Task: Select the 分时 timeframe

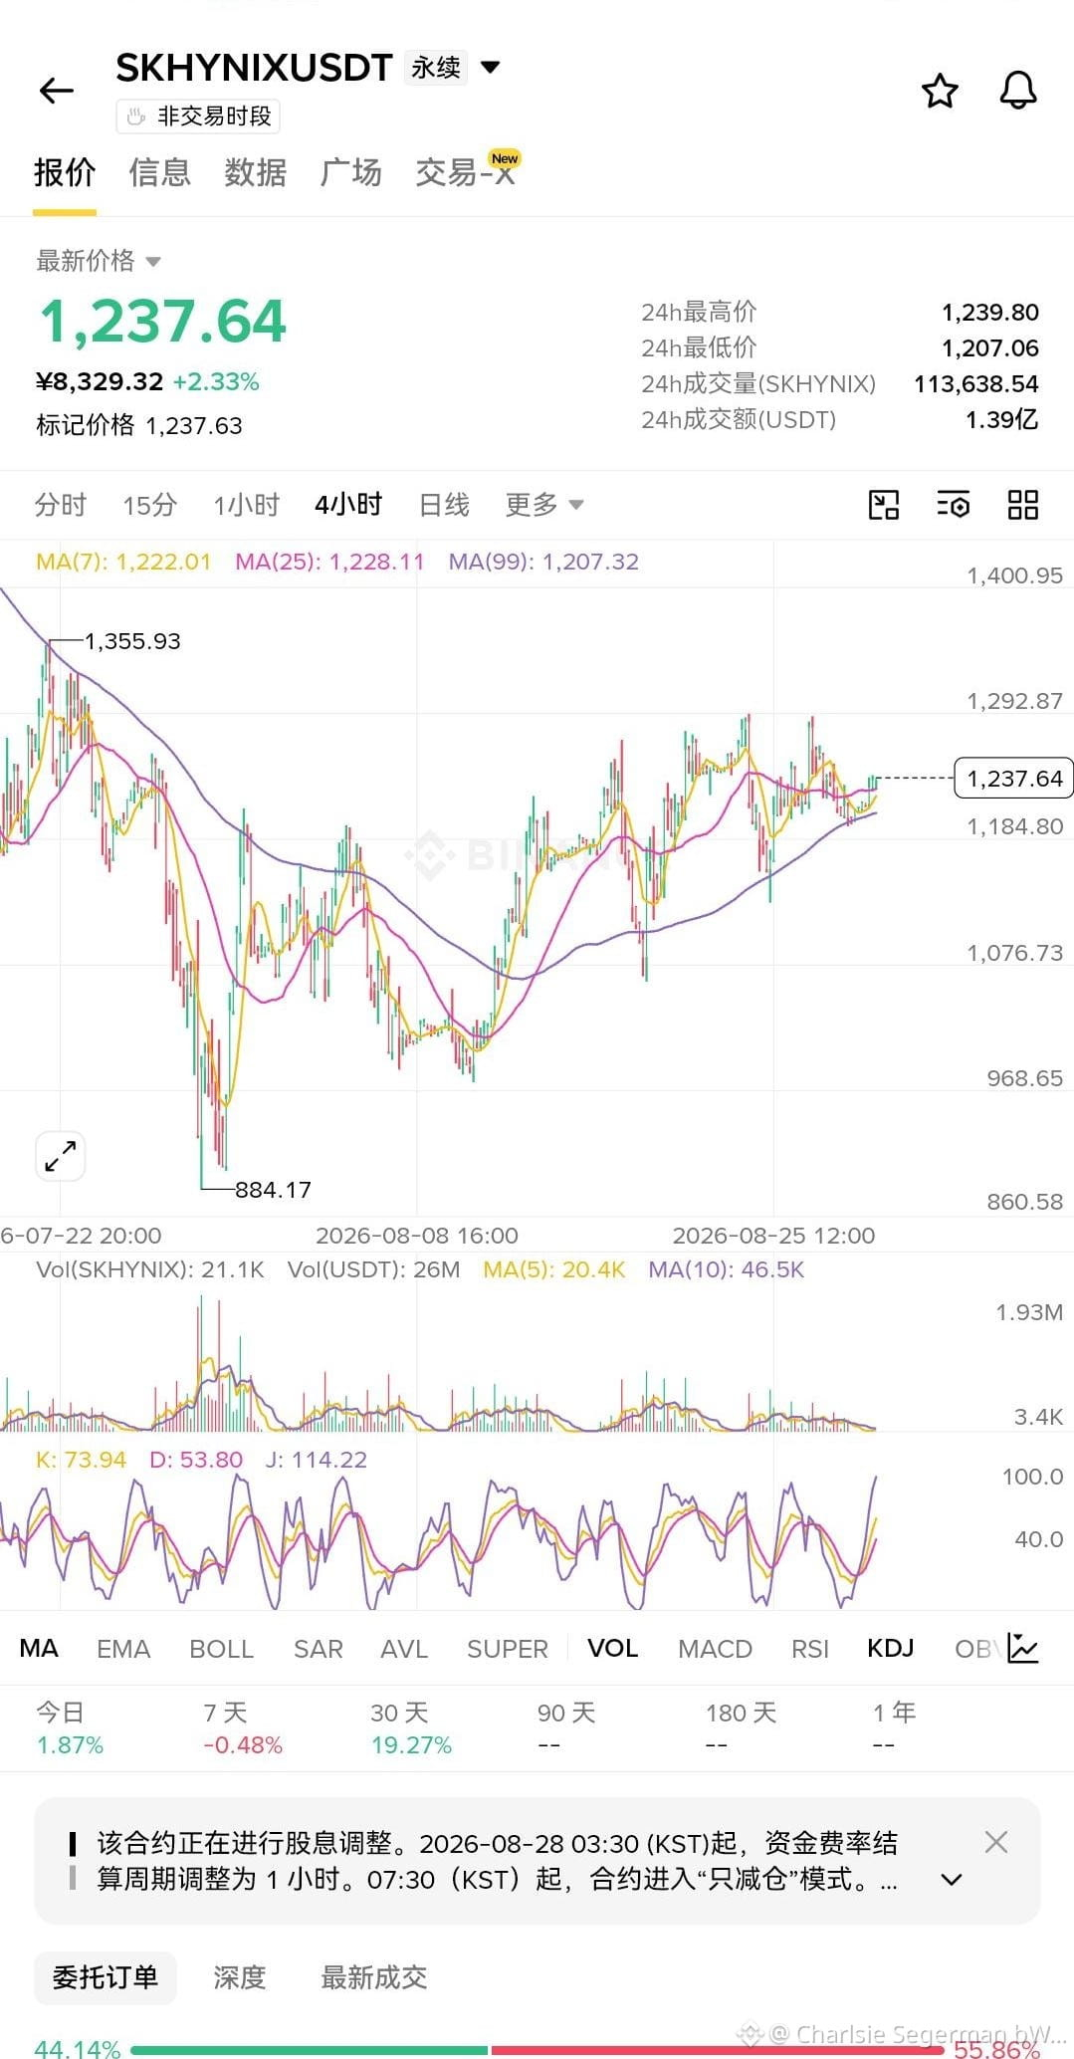Action: coord(60,505)
